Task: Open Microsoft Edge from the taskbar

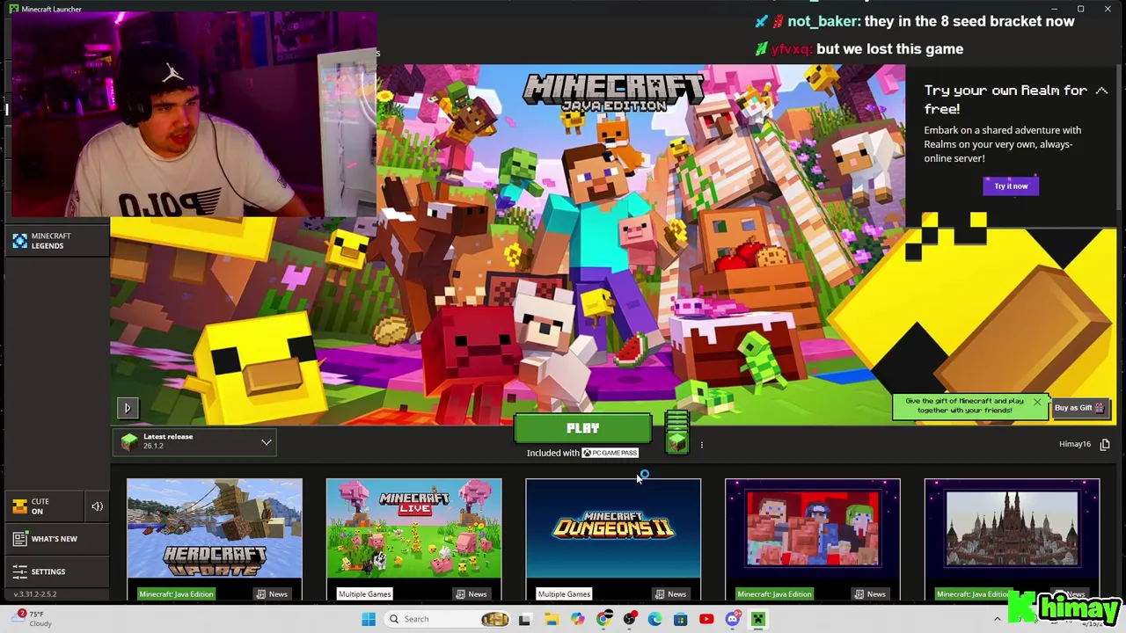Action: (x=655, y=619)
